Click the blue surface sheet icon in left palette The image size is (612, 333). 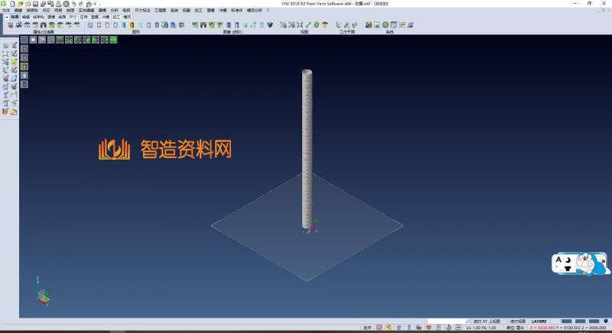pyautogui.click(x=14, y=78)
